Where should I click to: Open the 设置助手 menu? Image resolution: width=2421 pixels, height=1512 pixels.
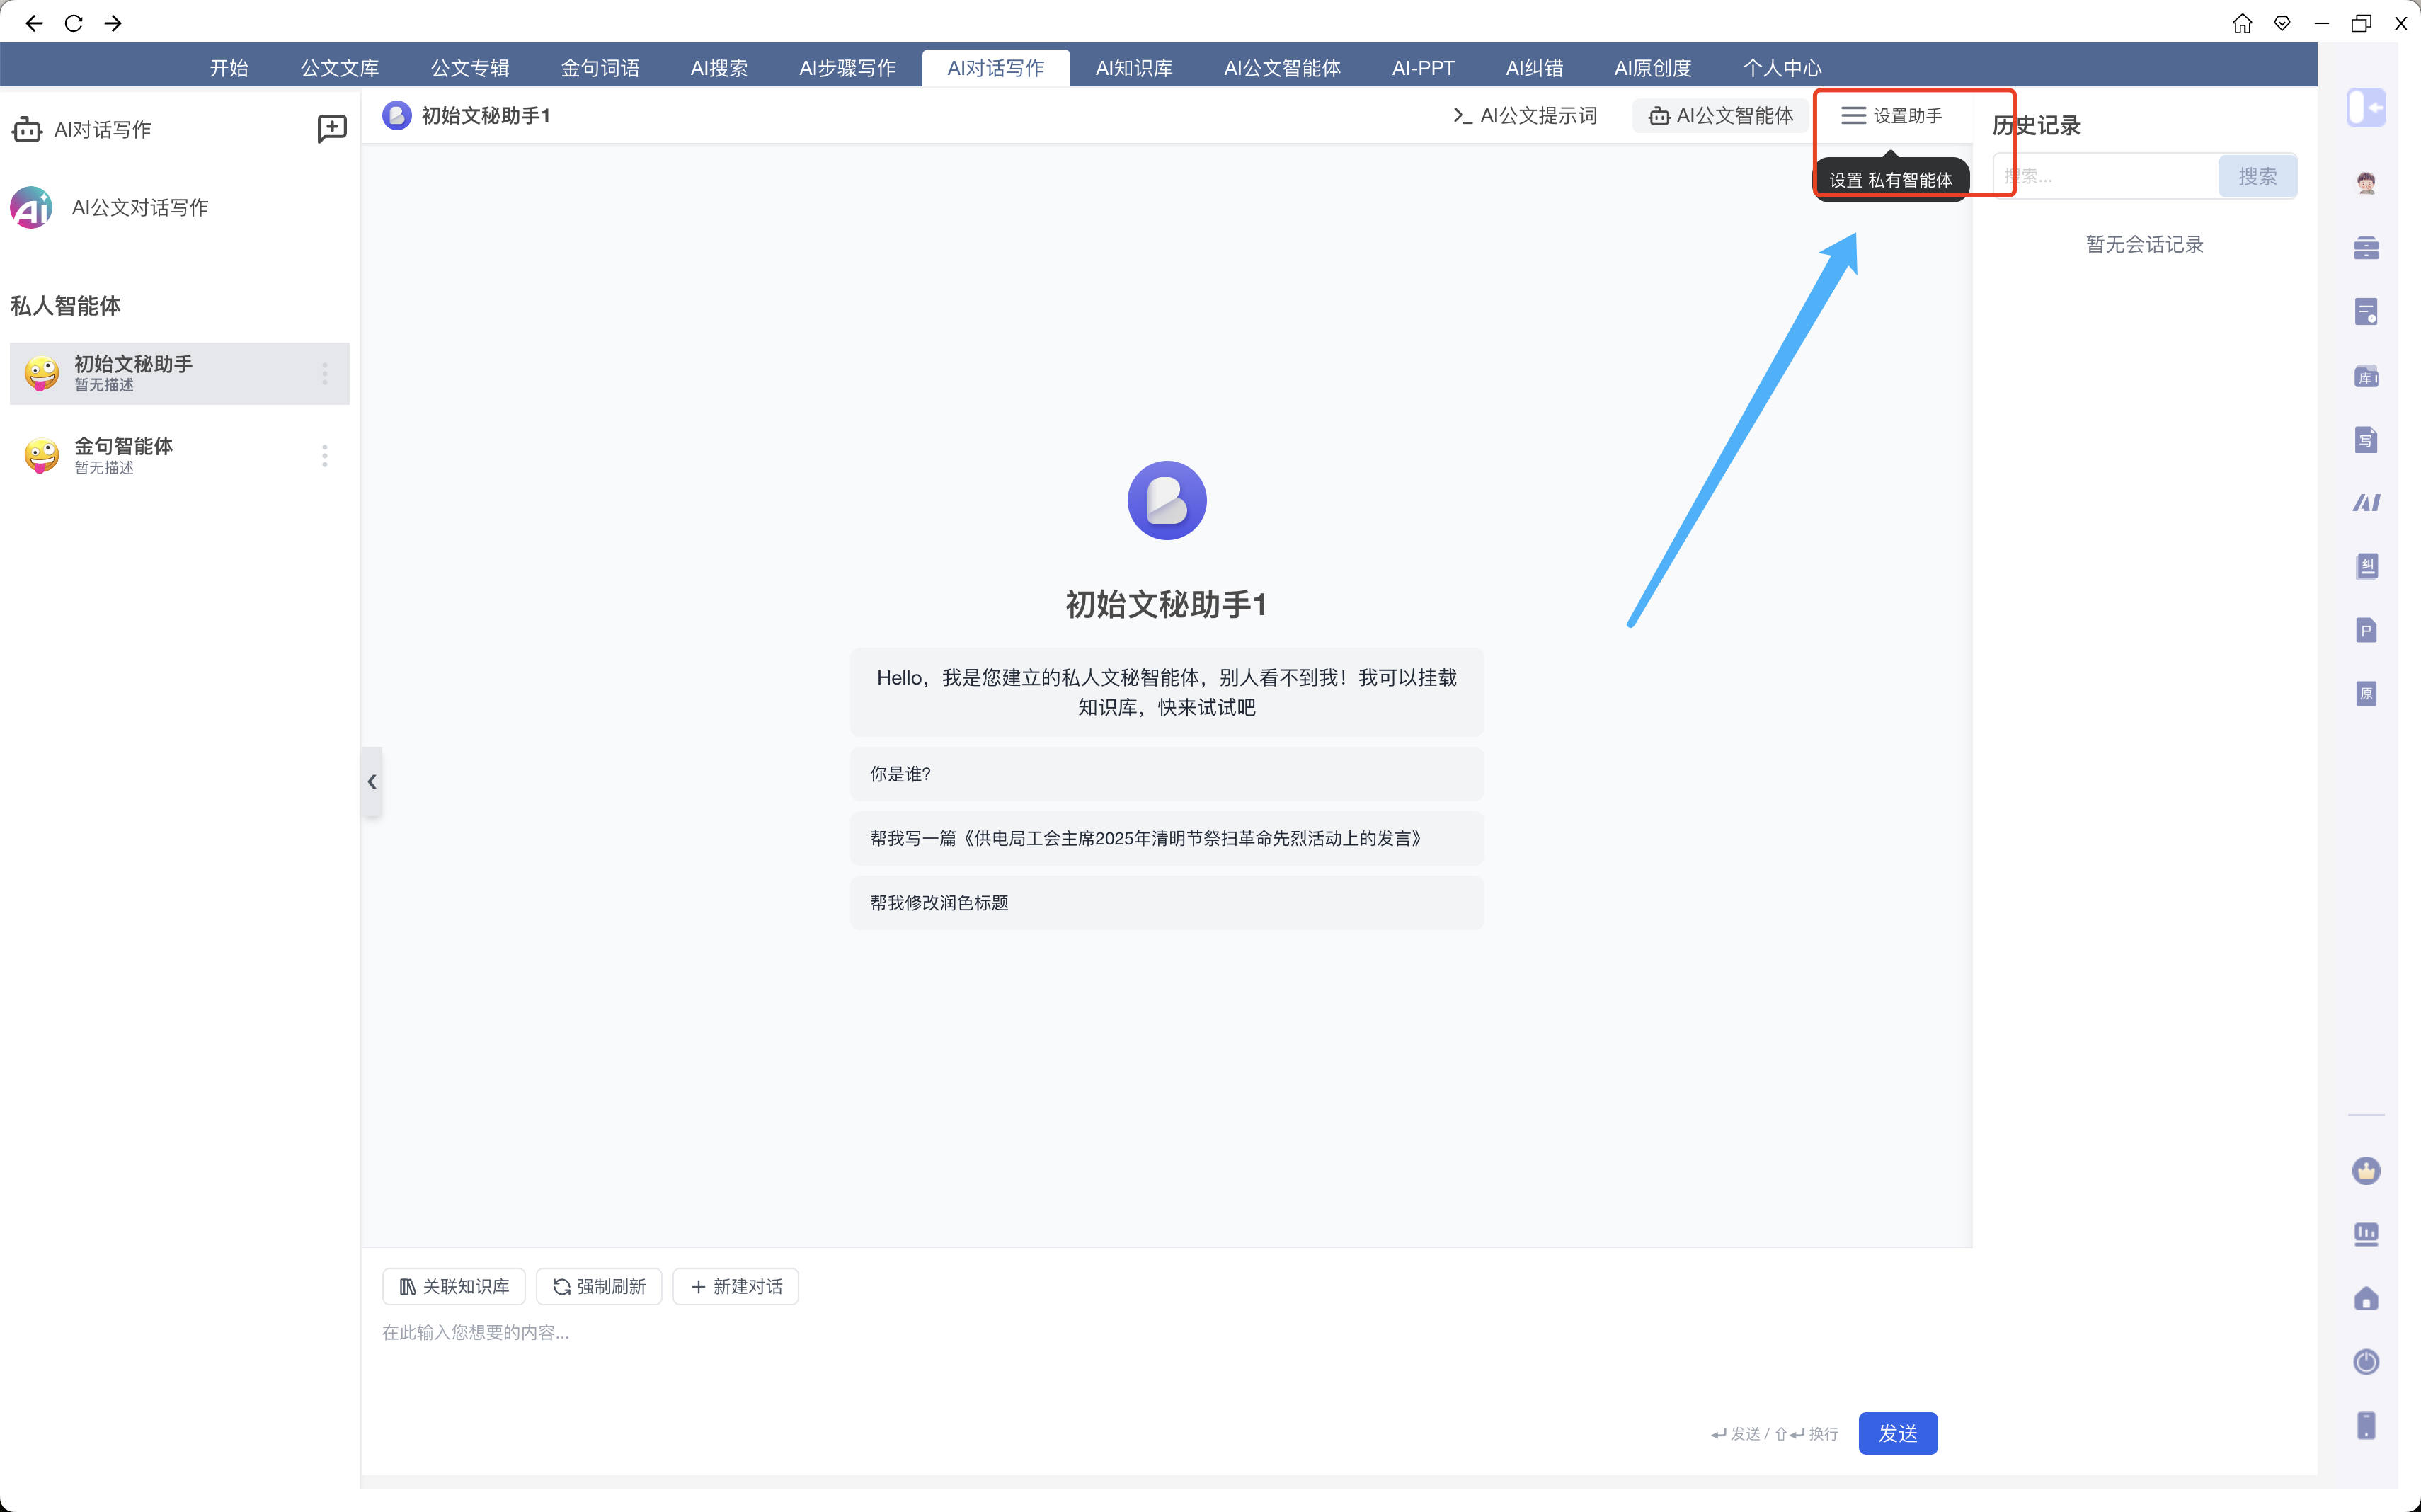pos(1891,116)
